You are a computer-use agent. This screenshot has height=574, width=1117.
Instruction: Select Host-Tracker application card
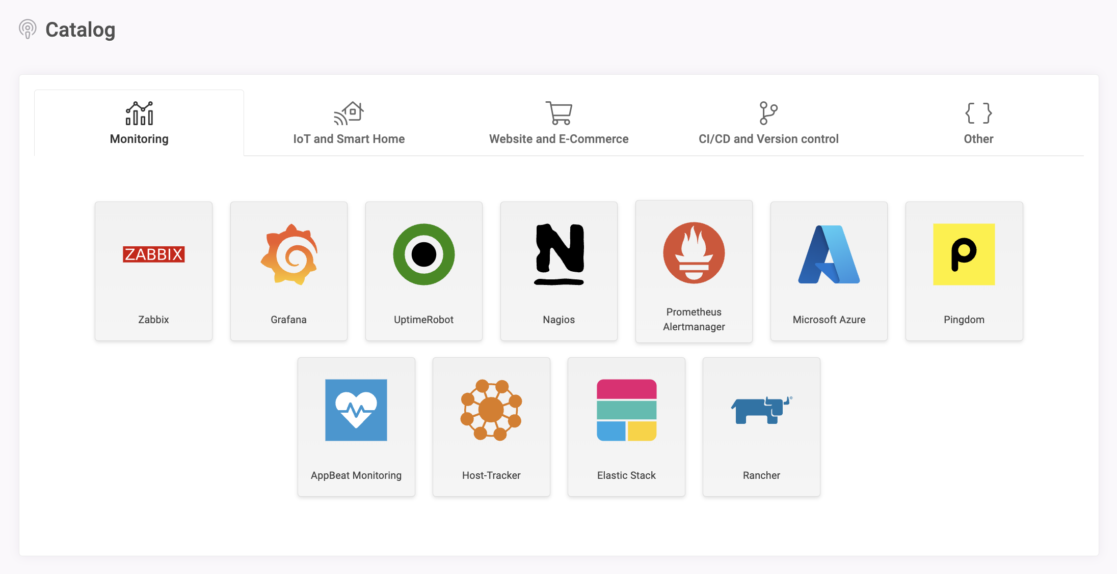tap(491, 426)
